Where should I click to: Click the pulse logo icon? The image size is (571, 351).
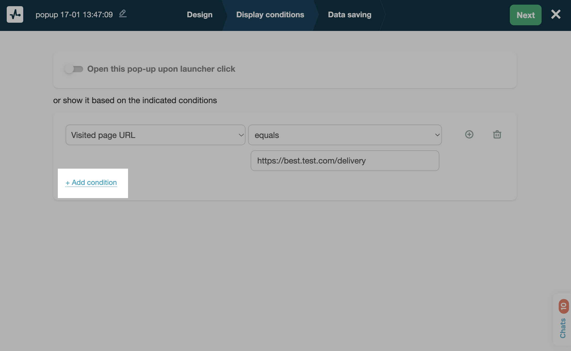coord(15,14)
